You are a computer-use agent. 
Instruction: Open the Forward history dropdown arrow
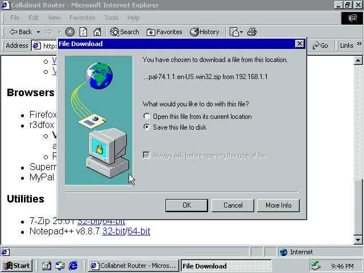click(x=59, y=32)
